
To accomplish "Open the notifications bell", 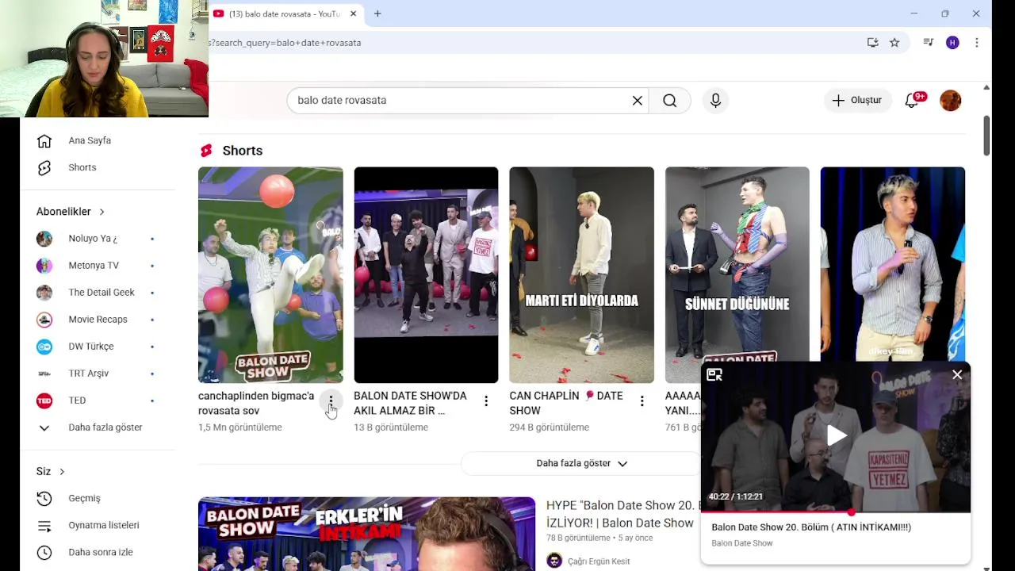I will coord(913,101).
